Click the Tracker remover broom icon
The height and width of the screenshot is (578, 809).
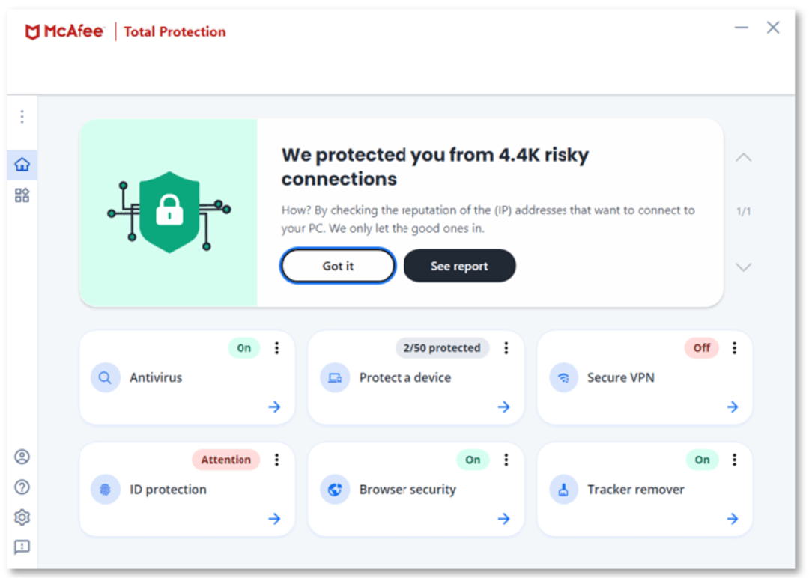click(x=563, y=489)
